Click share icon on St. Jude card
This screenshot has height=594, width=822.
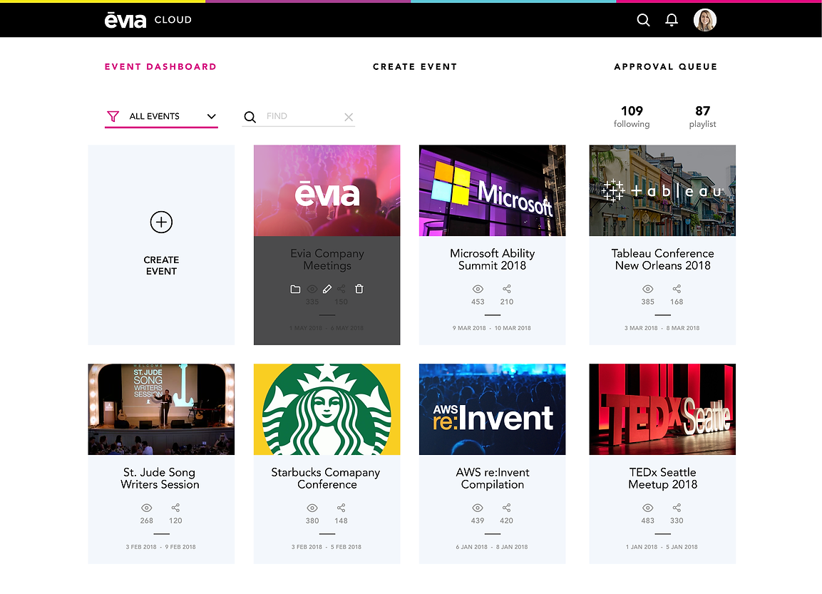tap(175, 508)
